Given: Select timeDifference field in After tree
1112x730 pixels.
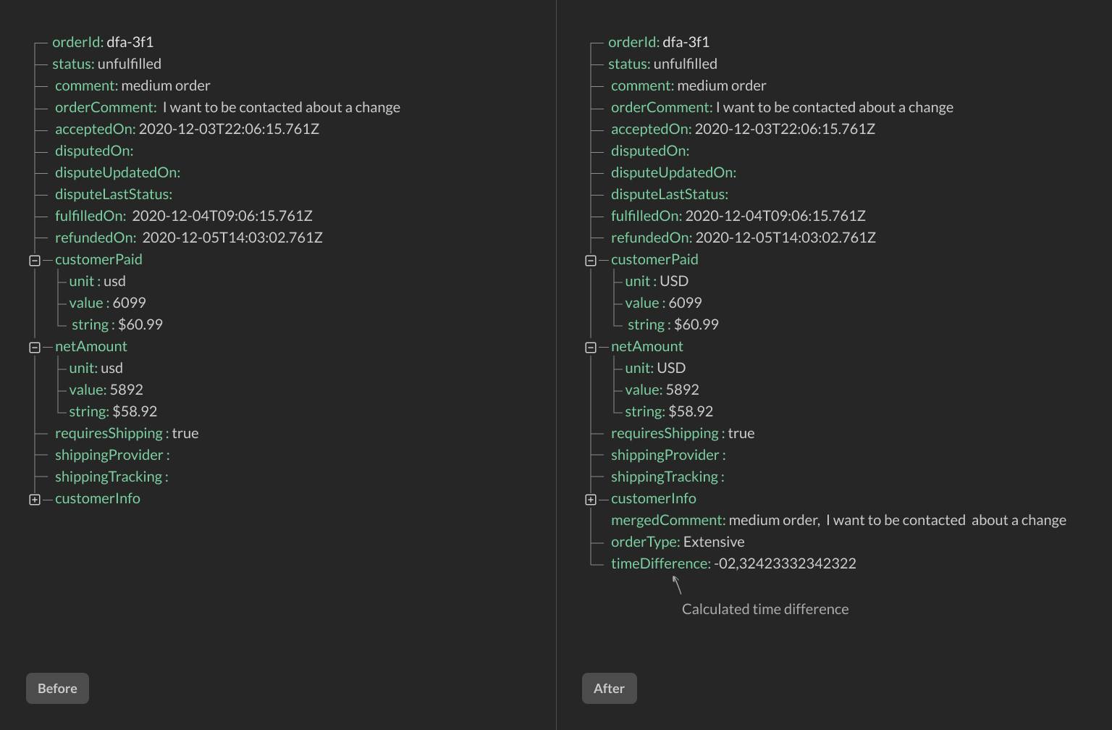Looking at the screenshot, I should [733, 563].
